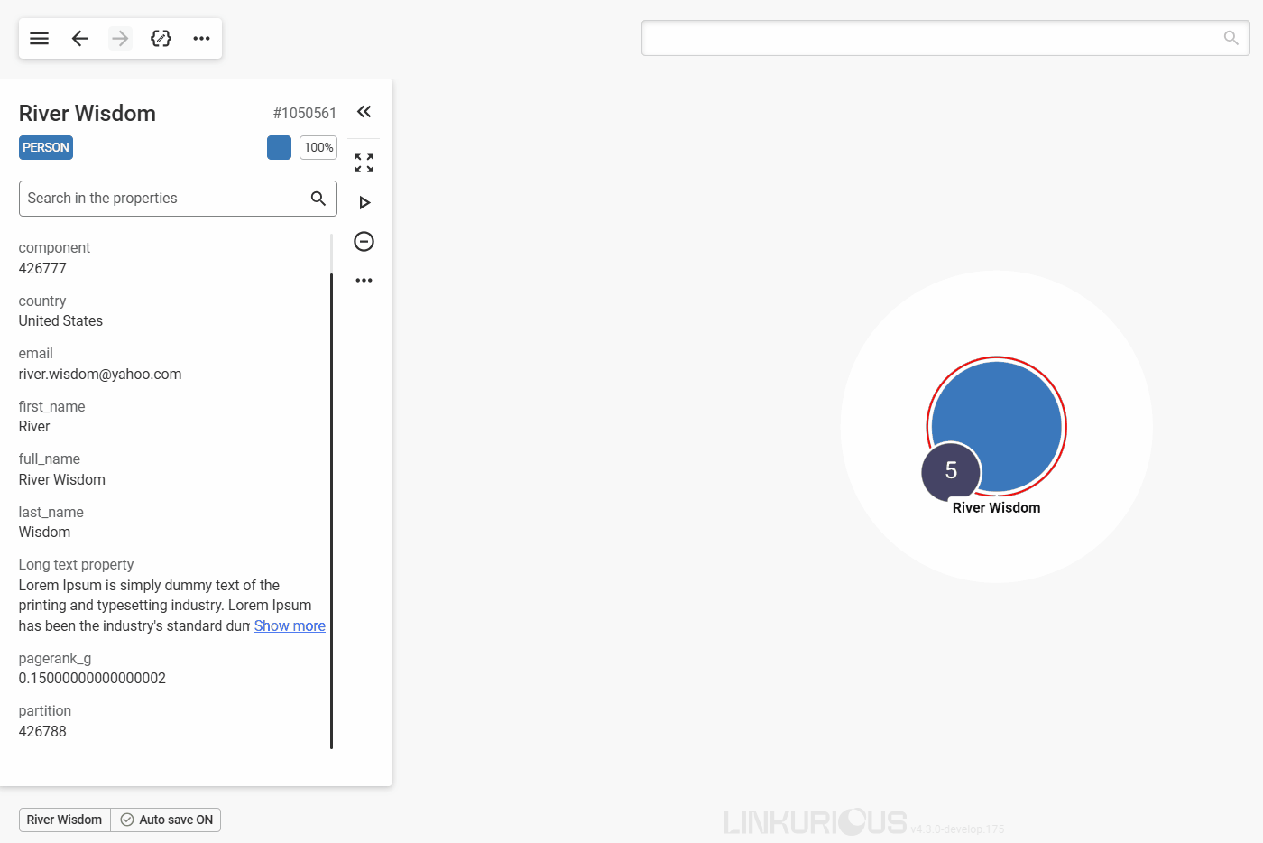Open the hamburger main menu
The width and height of the screenshot is (1263, 843).
pos(39,38)
